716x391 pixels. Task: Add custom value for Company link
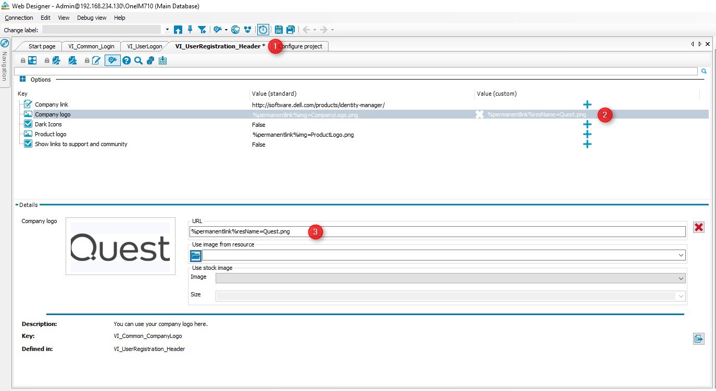tap(587, 105)
